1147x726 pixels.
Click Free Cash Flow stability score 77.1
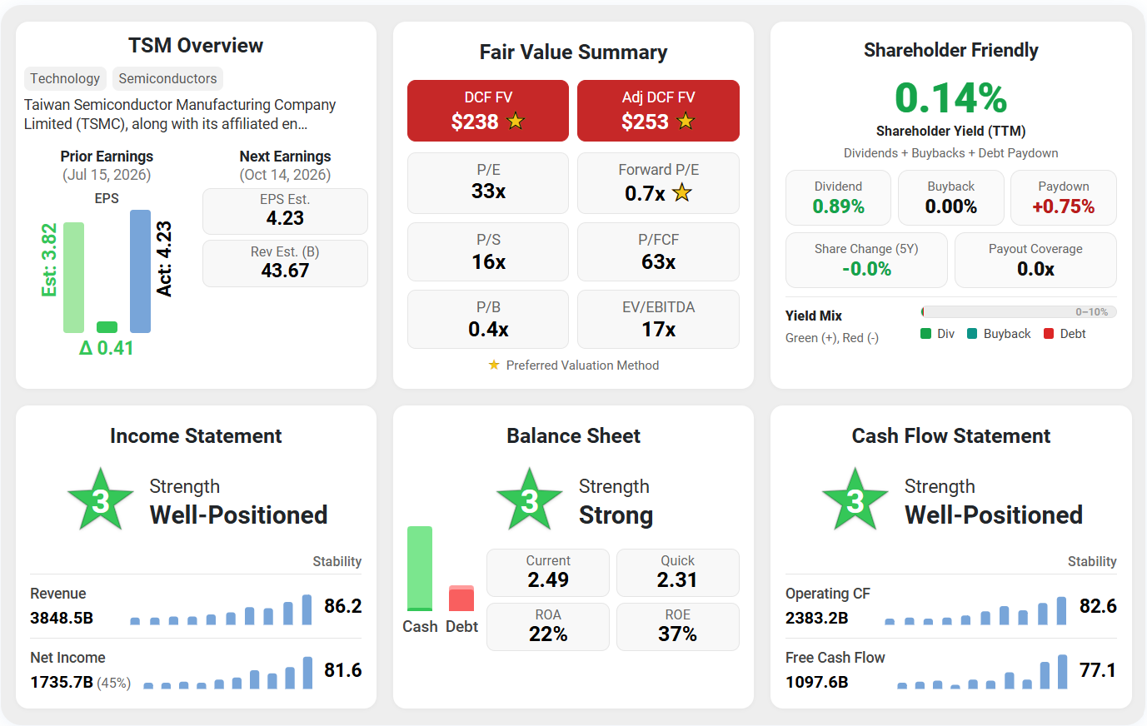pyautogui.click(x=1098, y=670)
